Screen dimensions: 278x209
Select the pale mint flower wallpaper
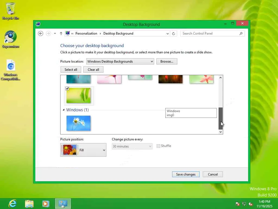pos(140,77)
